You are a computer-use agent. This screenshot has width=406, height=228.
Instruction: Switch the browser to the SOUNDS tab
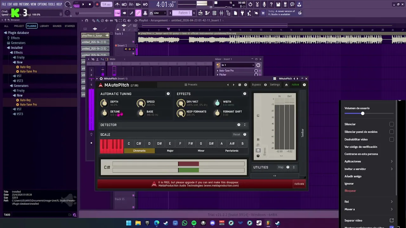tap(57, 26)
